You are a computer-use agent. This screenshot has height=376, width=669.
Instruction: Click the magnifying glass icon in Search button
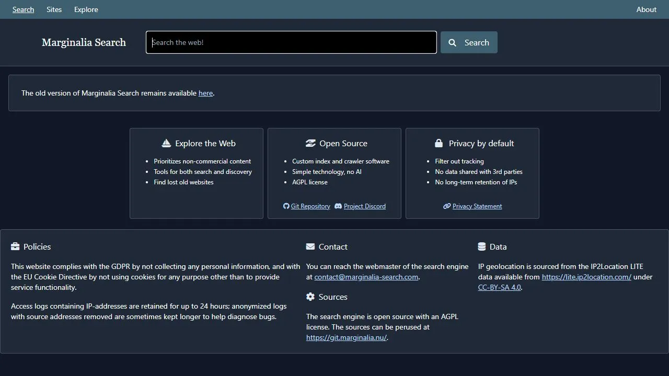(x=453, y=43)
